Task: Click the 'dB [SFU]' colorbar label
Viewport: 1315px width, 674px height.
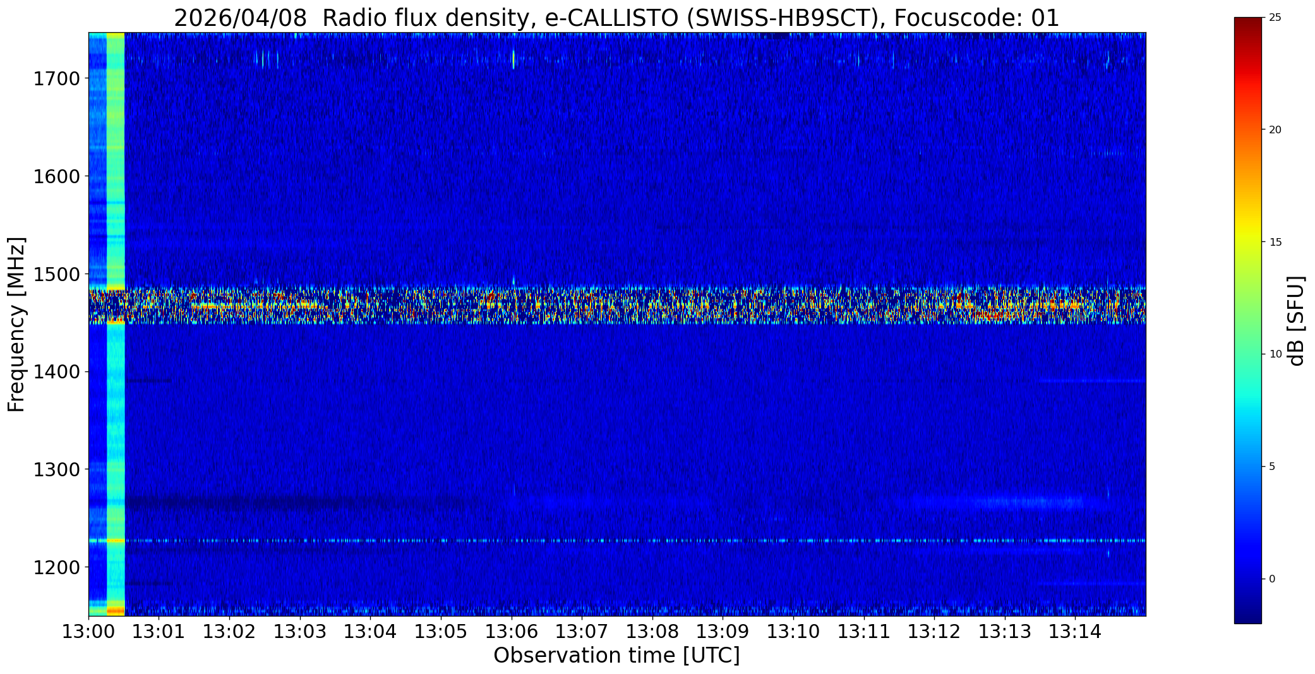Action: pos(1296,321)
